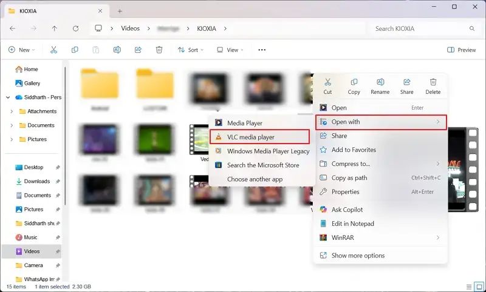Collapse the Siddharth - Personal OneDrive node
The width and height of the screenshot is (486, 292).
pos(8,98)
